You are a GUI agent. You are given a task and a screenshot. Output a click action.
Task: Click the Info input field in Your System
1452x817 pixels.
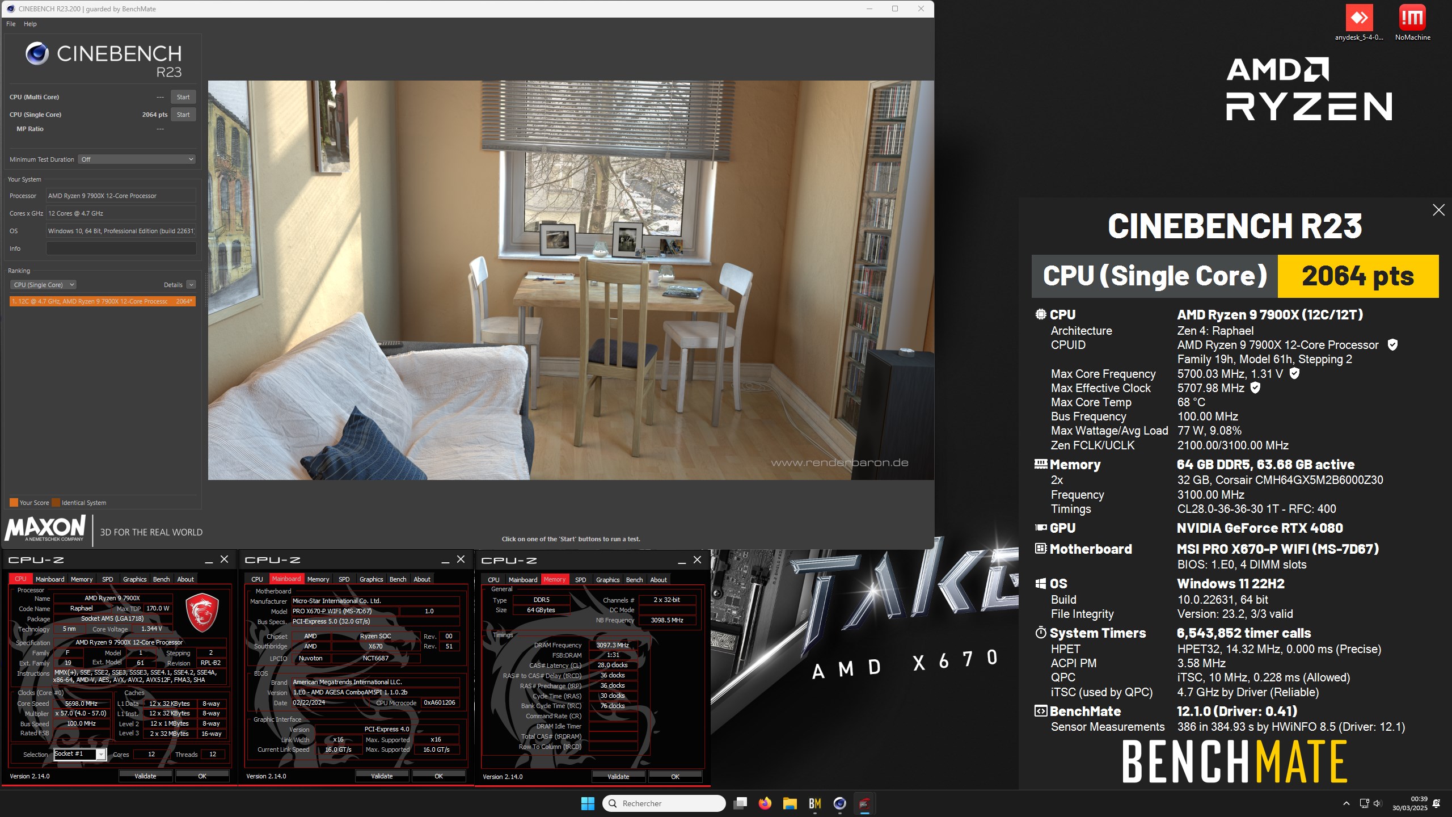point(121,249)
